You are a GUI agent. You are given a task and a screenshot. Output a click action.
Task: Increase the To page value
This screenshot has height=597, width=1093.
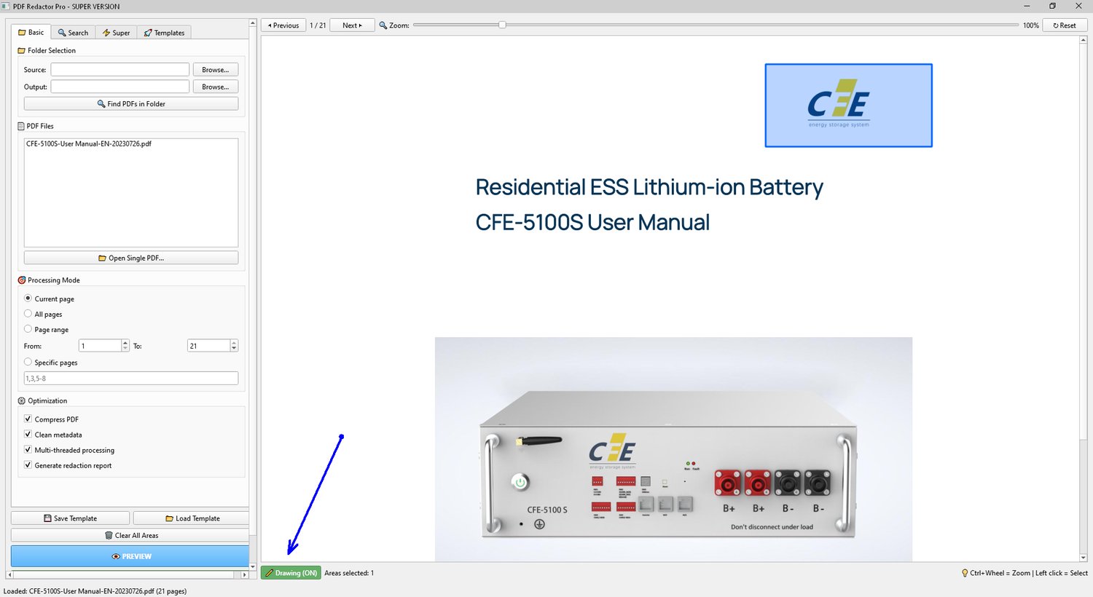[234, 343]
